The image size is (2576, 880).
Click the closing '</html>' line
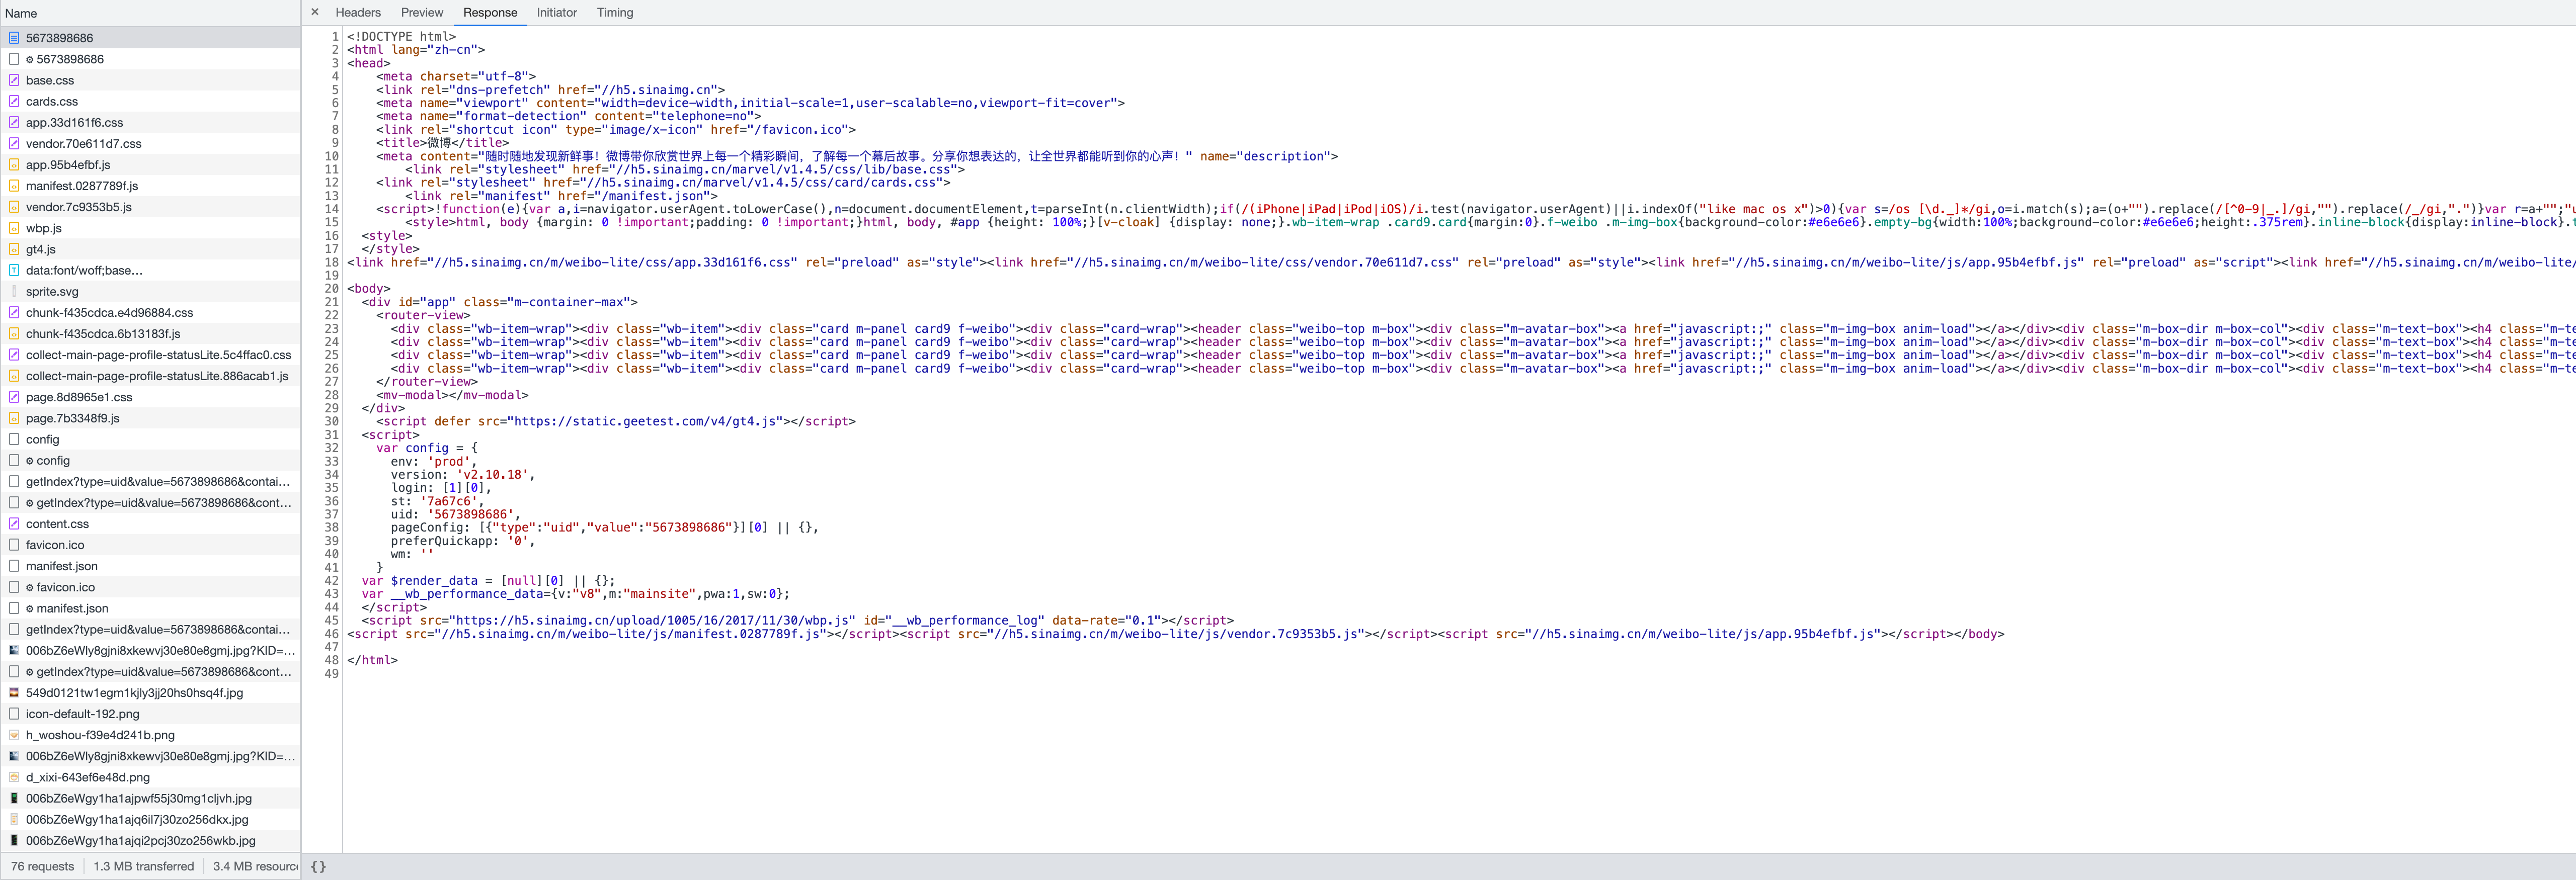[x=372, y=660]
